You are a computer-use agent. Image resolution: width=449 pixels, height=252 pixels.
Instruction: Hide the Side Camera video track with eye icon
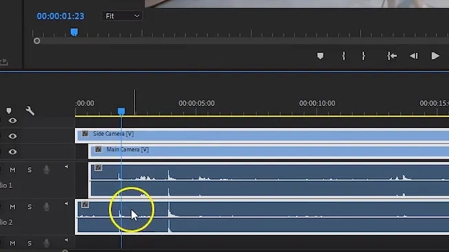click(12, 136)
